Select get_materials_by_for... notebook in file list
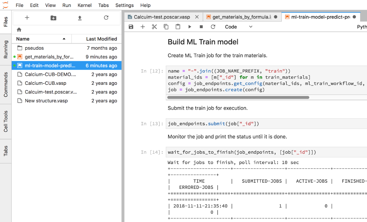The width and height of the screenshot is (367, 222). point(67,57)
